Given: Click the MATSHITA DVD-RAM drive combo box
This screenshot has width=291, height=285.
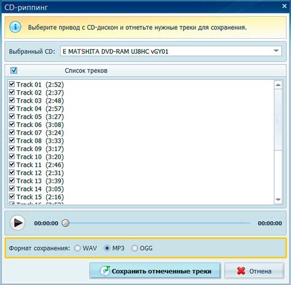Looking at the screenshot, I should click(x=171, y=51).
